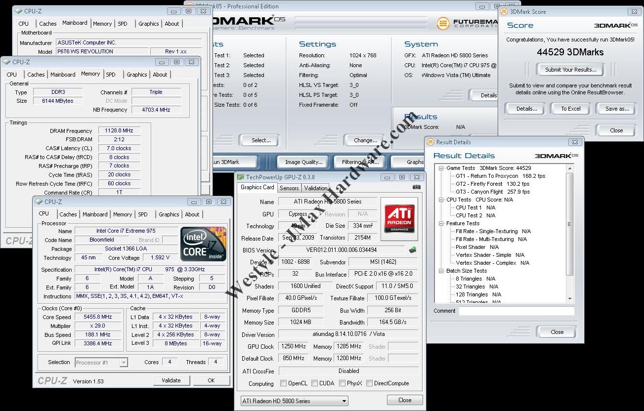644x411 pixels.
Task: Click the Result Details scrollbar down arrow
Action: click(570, 298)
